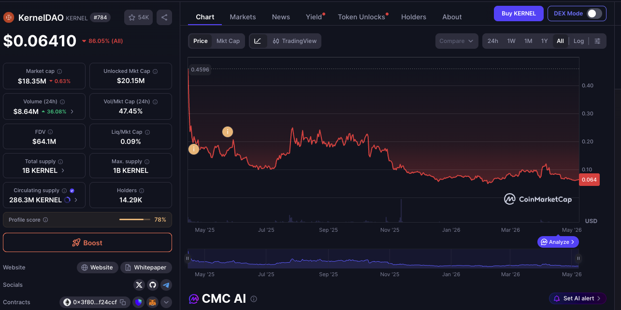The image size is (621, 310).
Task: Open the Telegram social icon
Action: tap(166, 285)
